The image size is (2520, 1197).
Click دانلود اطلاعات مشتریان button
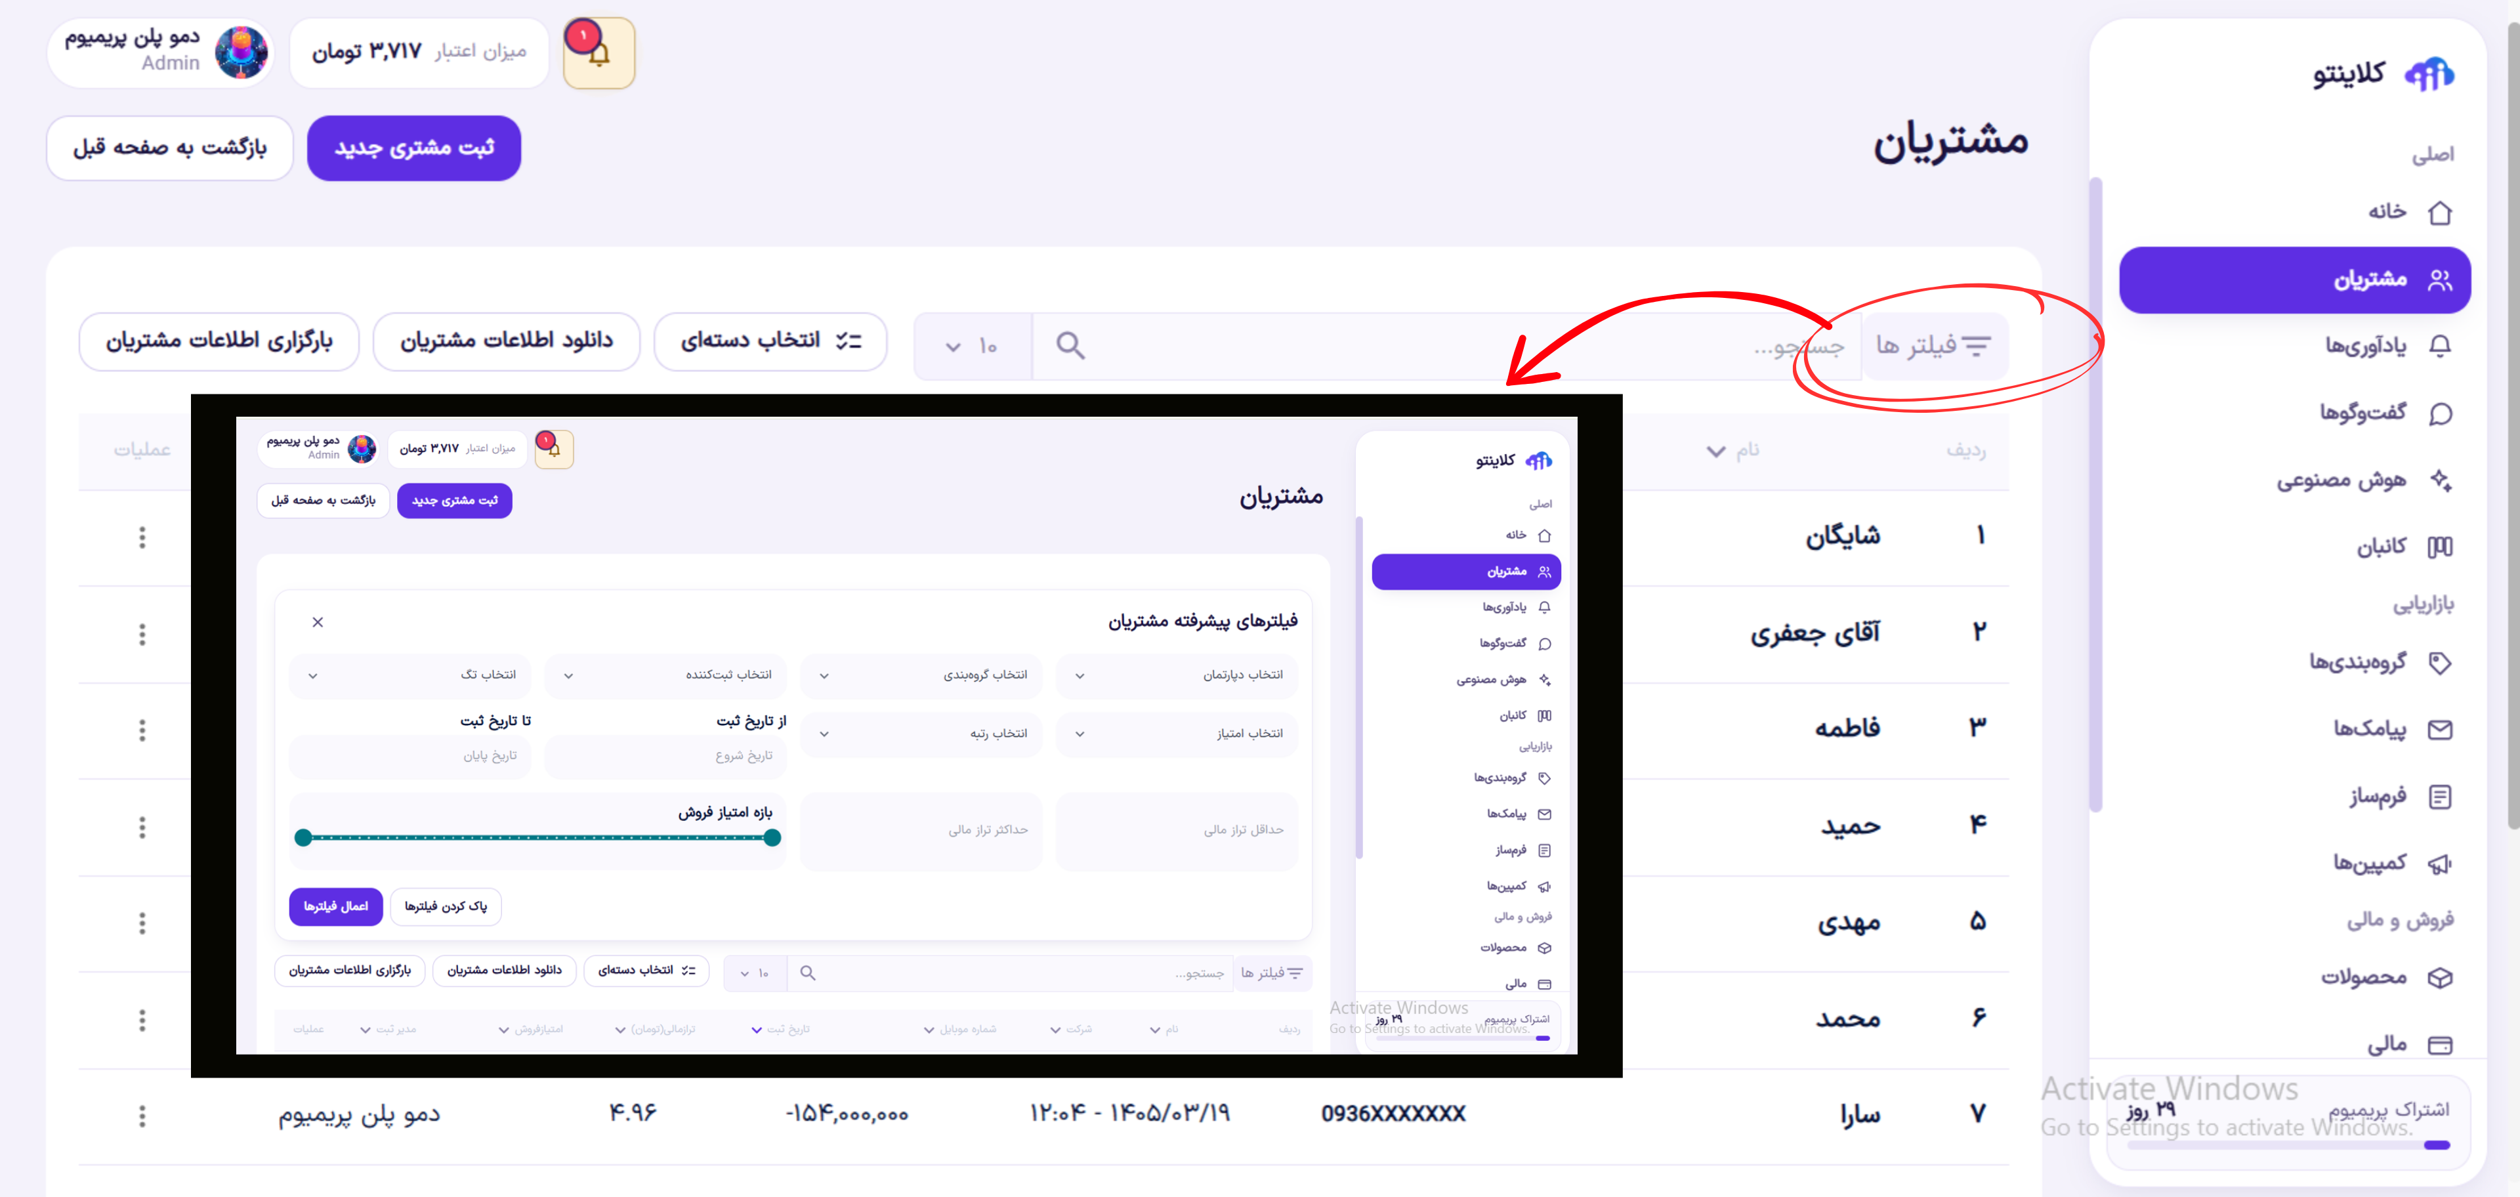coord(506,341)
